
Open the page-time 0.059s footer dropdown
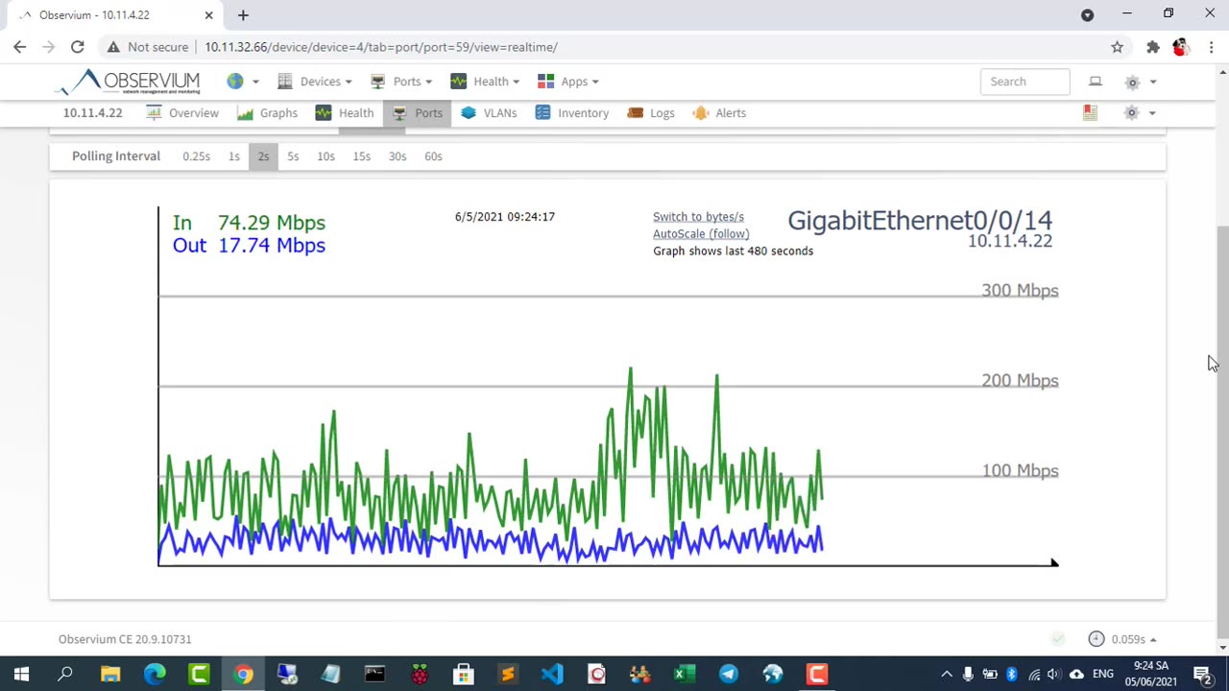click(x=1122, y=639)
